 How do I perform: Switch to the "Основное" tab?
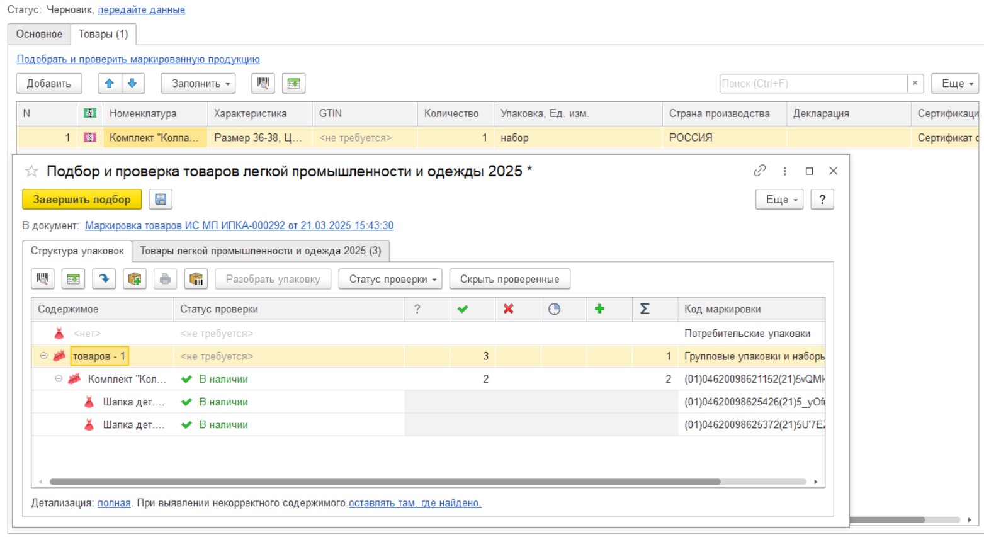tap(39, 34)
